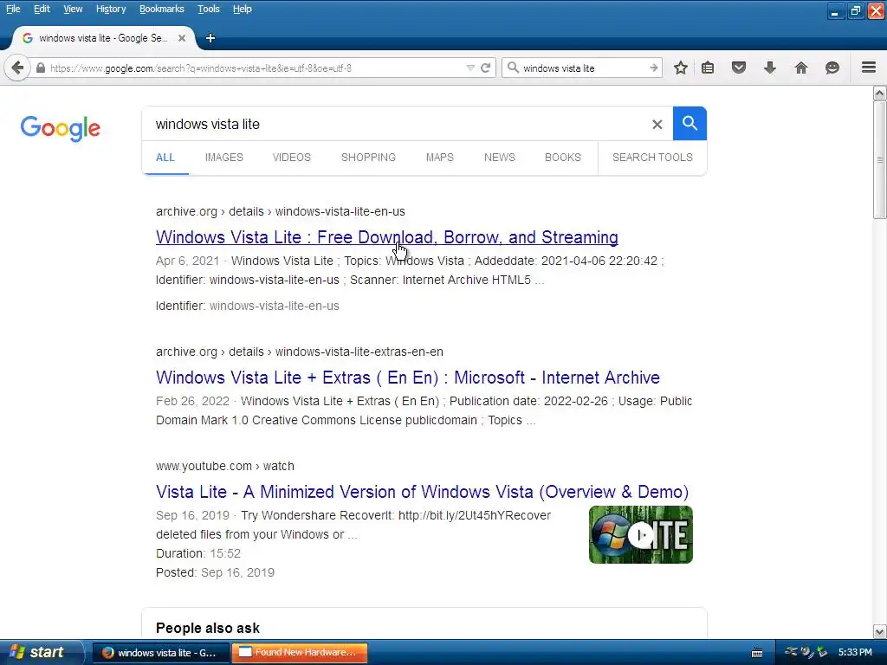
Task: Click Identifier: windows-vista-lite-en-us line
Action: point(248,306)
